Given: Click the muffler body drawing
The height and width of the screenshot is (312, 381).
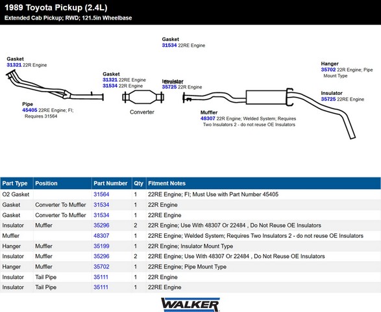Looking at the screenshot, I should [x=266, y=97].
